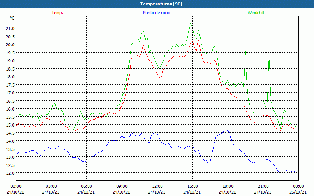Click the 15,0 y-axis value

[x=10, y=125]
